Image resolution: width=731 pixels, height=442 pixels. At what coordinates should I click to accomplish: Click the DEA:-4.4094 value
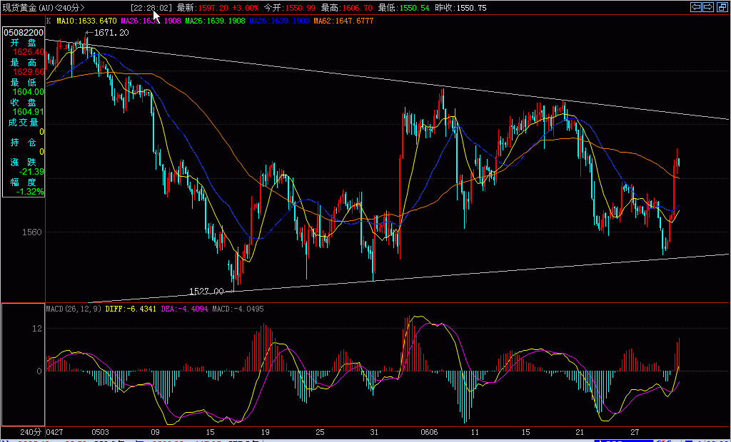tap(186, 308)
